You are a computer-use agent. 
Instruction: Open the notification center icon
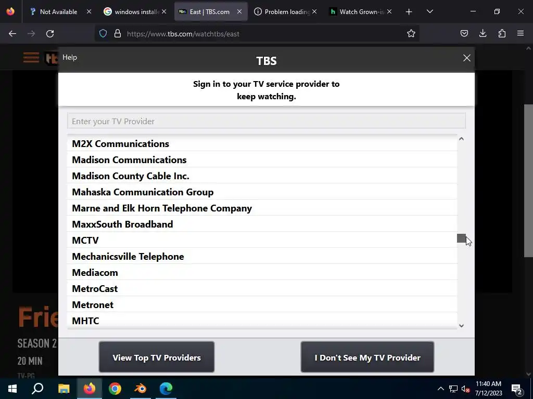[x=517, y=389]
